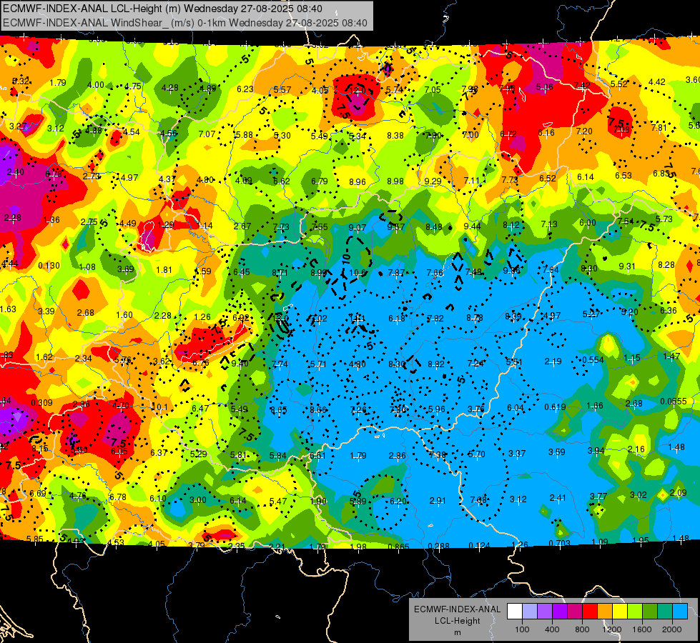Click the red legend color swatch
Image resolution: width=700 pixels, height=643 pixels.
(x=590, y=612)
